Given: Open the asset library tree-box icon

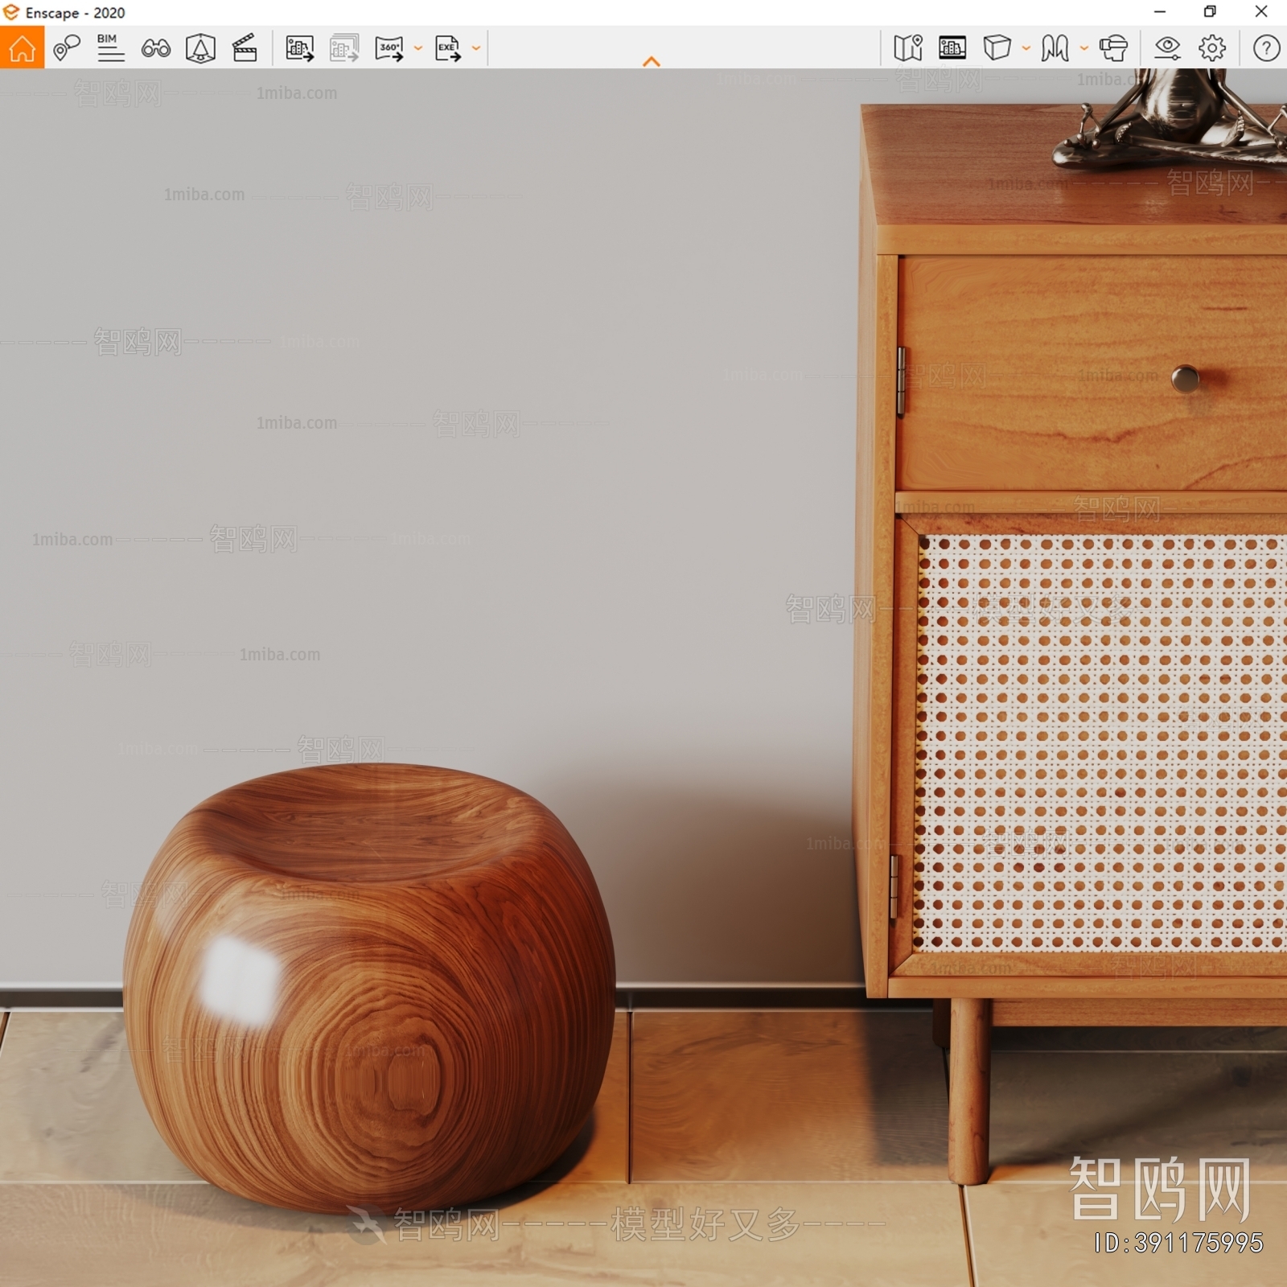Looking at the screenshot, I should pos(200,48).
